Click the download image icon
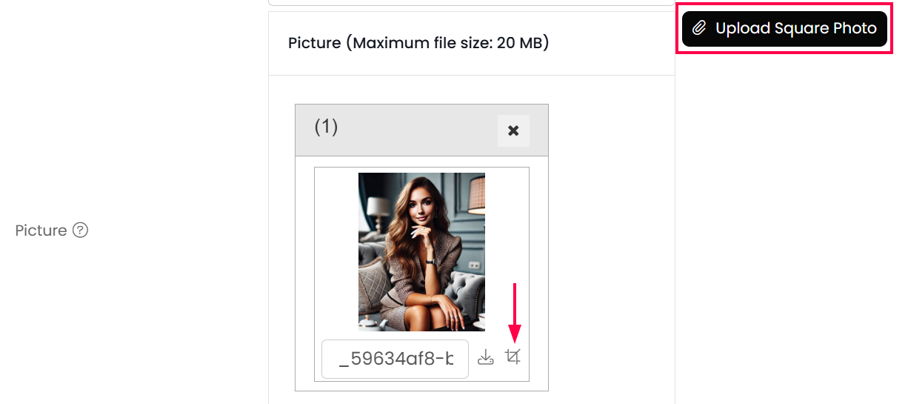Viewport: 908px width, 404px height. coord(485,357)
